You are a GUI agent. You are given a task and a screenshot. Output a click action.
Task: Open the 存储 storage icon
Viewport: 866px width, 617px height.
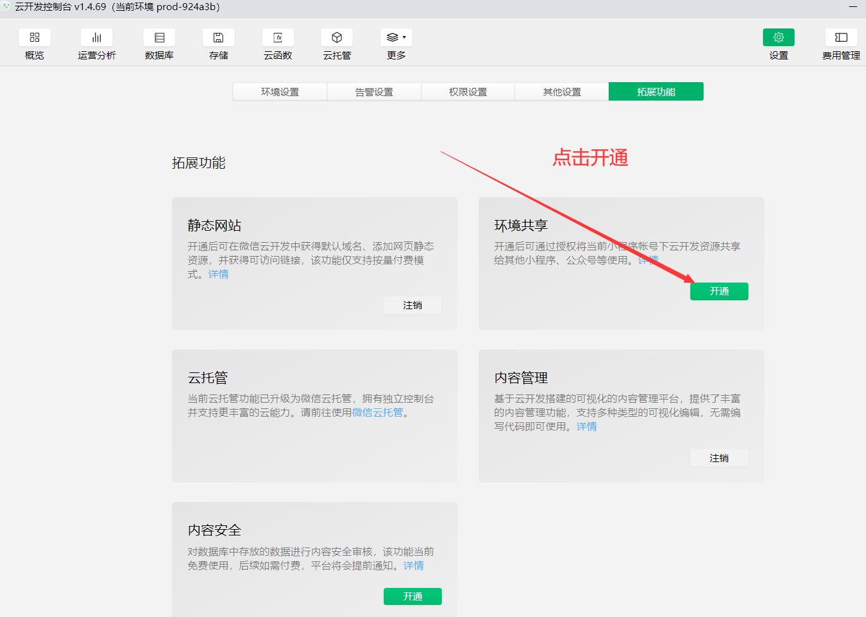(x=219, y=38)
